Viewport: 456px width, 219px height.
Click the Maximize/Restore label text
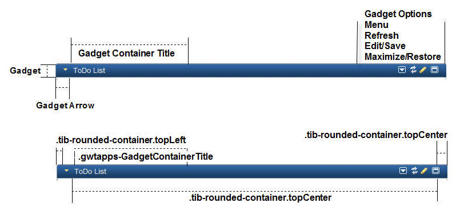(403, 56)
